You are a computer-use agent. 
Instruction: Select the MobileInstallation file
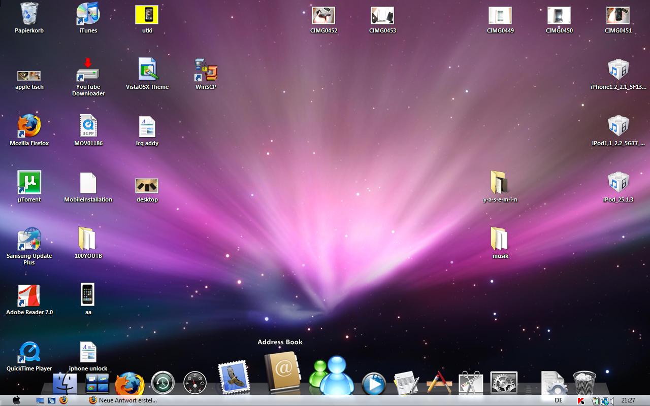(88, 187)
